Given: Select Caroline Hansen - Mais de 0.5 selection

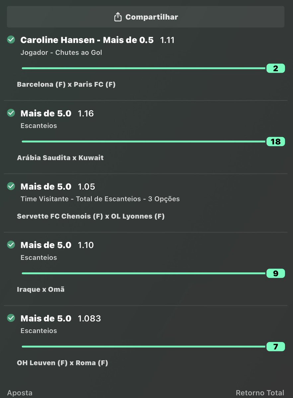Looking at the screenshot, I should tap(87, 40).
